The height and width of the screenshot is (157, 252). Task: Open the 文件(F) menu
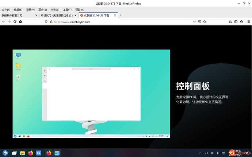pyautogui.click(x=6, y=10)
